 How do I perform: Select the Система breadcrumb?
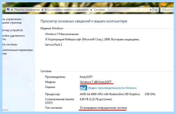(x=99, y=10)
